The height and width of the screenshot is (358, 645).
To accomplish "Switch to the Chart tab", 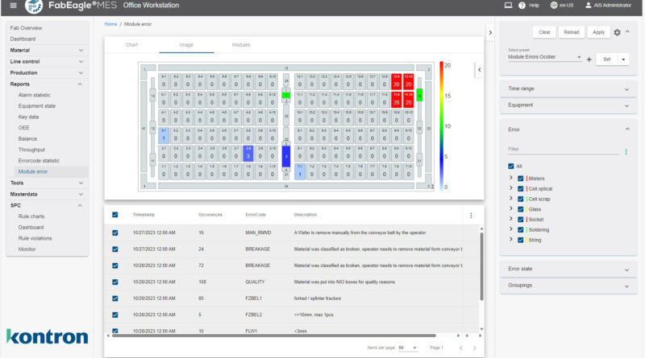I will click(x=131, y=45).
